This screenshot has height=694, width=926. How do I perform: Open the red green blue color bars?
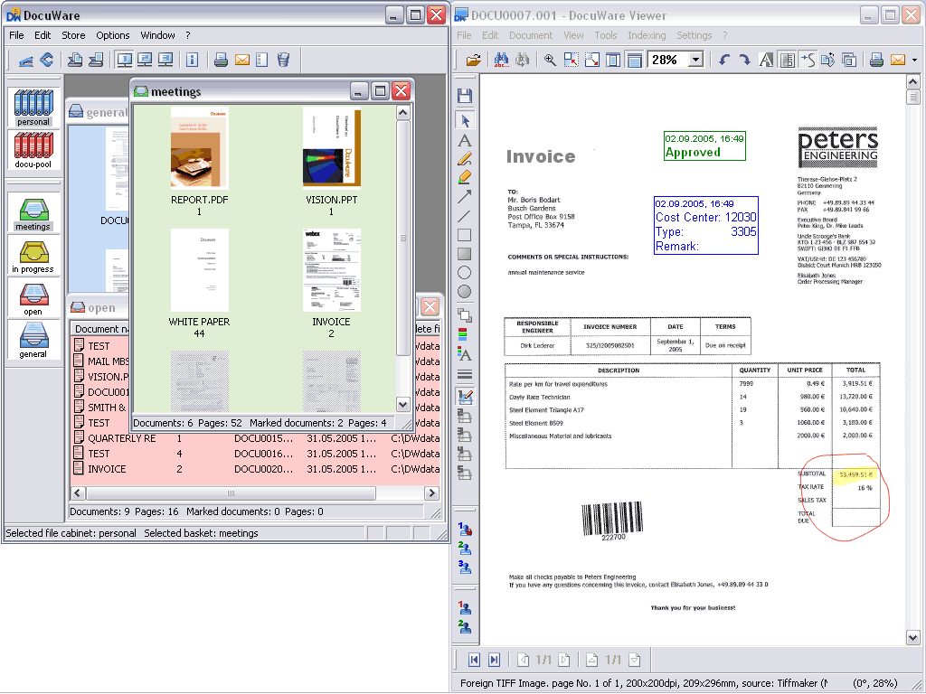tap(463, 335)
